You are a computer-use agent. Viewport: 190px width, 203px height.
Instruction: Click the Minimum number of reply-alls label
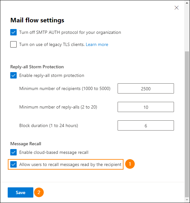pos(58,107)
